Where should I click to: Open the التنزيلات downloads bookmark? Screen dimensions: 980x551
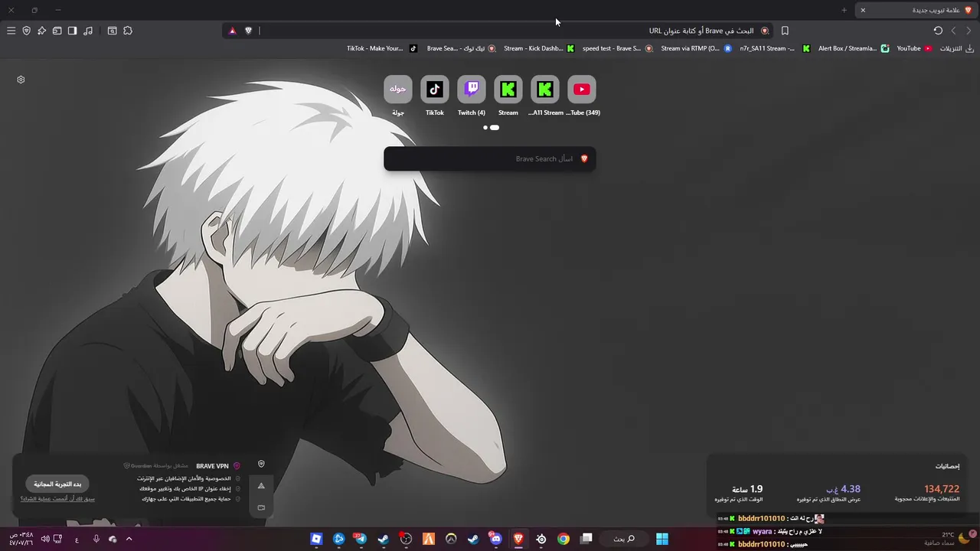(x=956, y=48)
